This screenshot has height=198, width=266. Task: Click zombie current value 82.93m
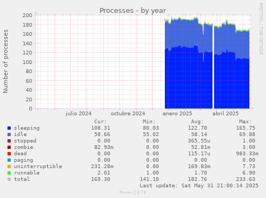(x=104, y=147)
